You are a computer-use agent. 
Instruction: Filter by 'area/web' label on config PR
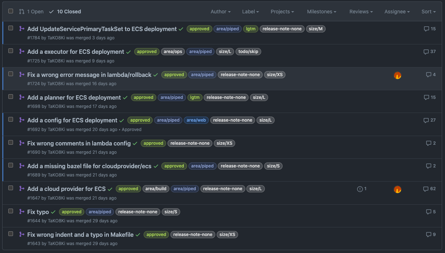click(196, 120)
